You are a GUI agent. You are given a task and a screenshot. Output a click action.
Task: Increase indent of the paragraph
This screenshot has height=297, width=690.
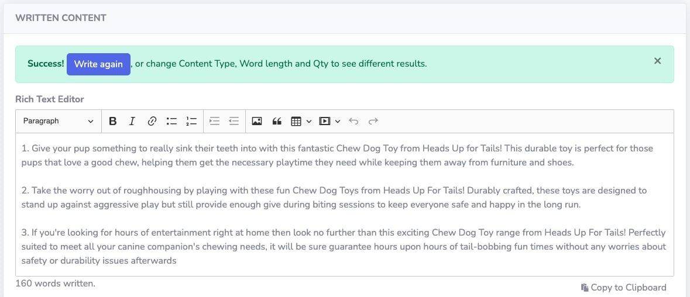click(214, 121)
